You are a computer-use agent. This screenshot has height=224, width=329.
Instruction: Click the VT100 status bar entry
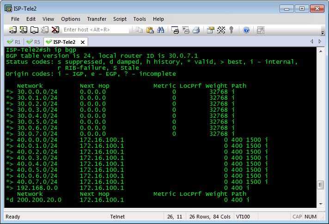pyautogui.click(x=243, y=217)
